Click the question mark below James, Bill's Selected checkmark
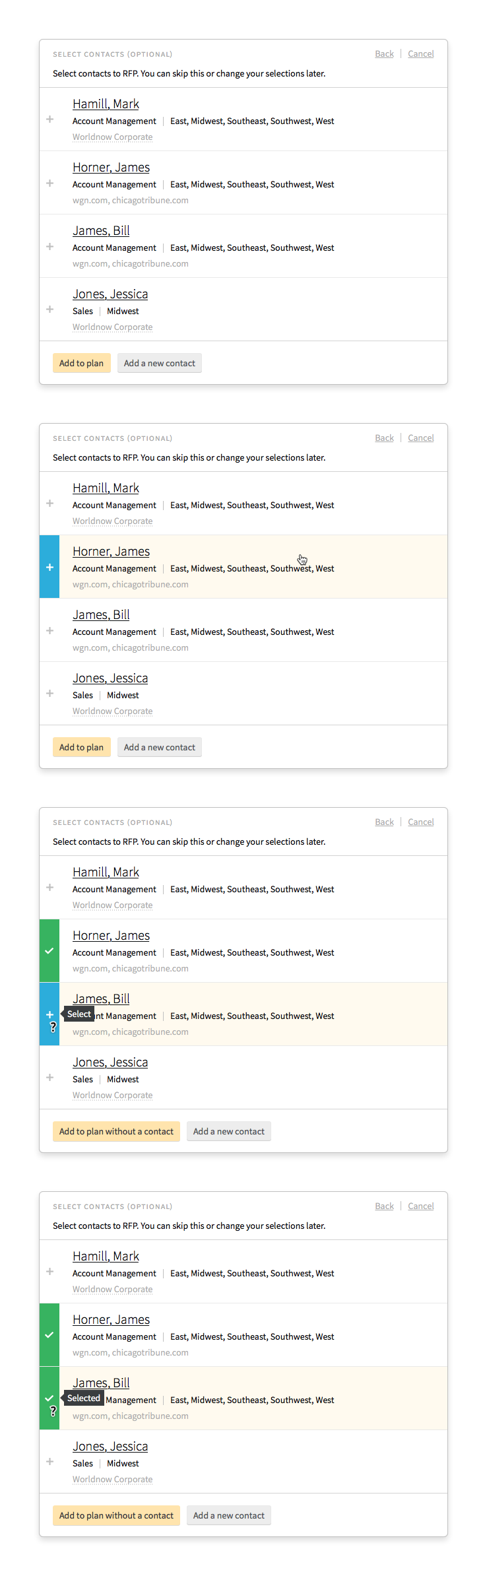 pos(53,1412)
